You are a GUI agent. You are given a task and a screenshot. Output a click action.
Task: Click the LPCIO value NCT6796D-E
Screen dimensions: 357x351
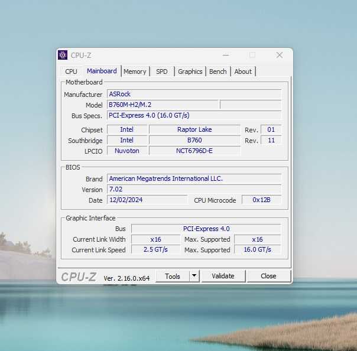tap(194, 151)
